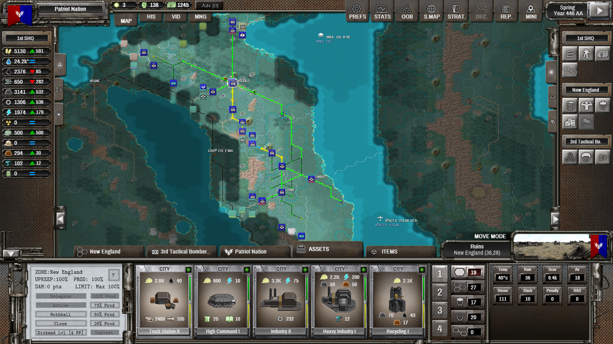Click the end turn arrow button
This screenshot has height=344, width=613.
tap(600, 11)
